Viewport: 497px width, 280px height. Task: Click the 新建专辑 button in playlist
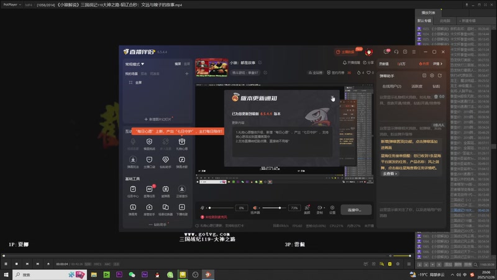(x=467, y=21)
